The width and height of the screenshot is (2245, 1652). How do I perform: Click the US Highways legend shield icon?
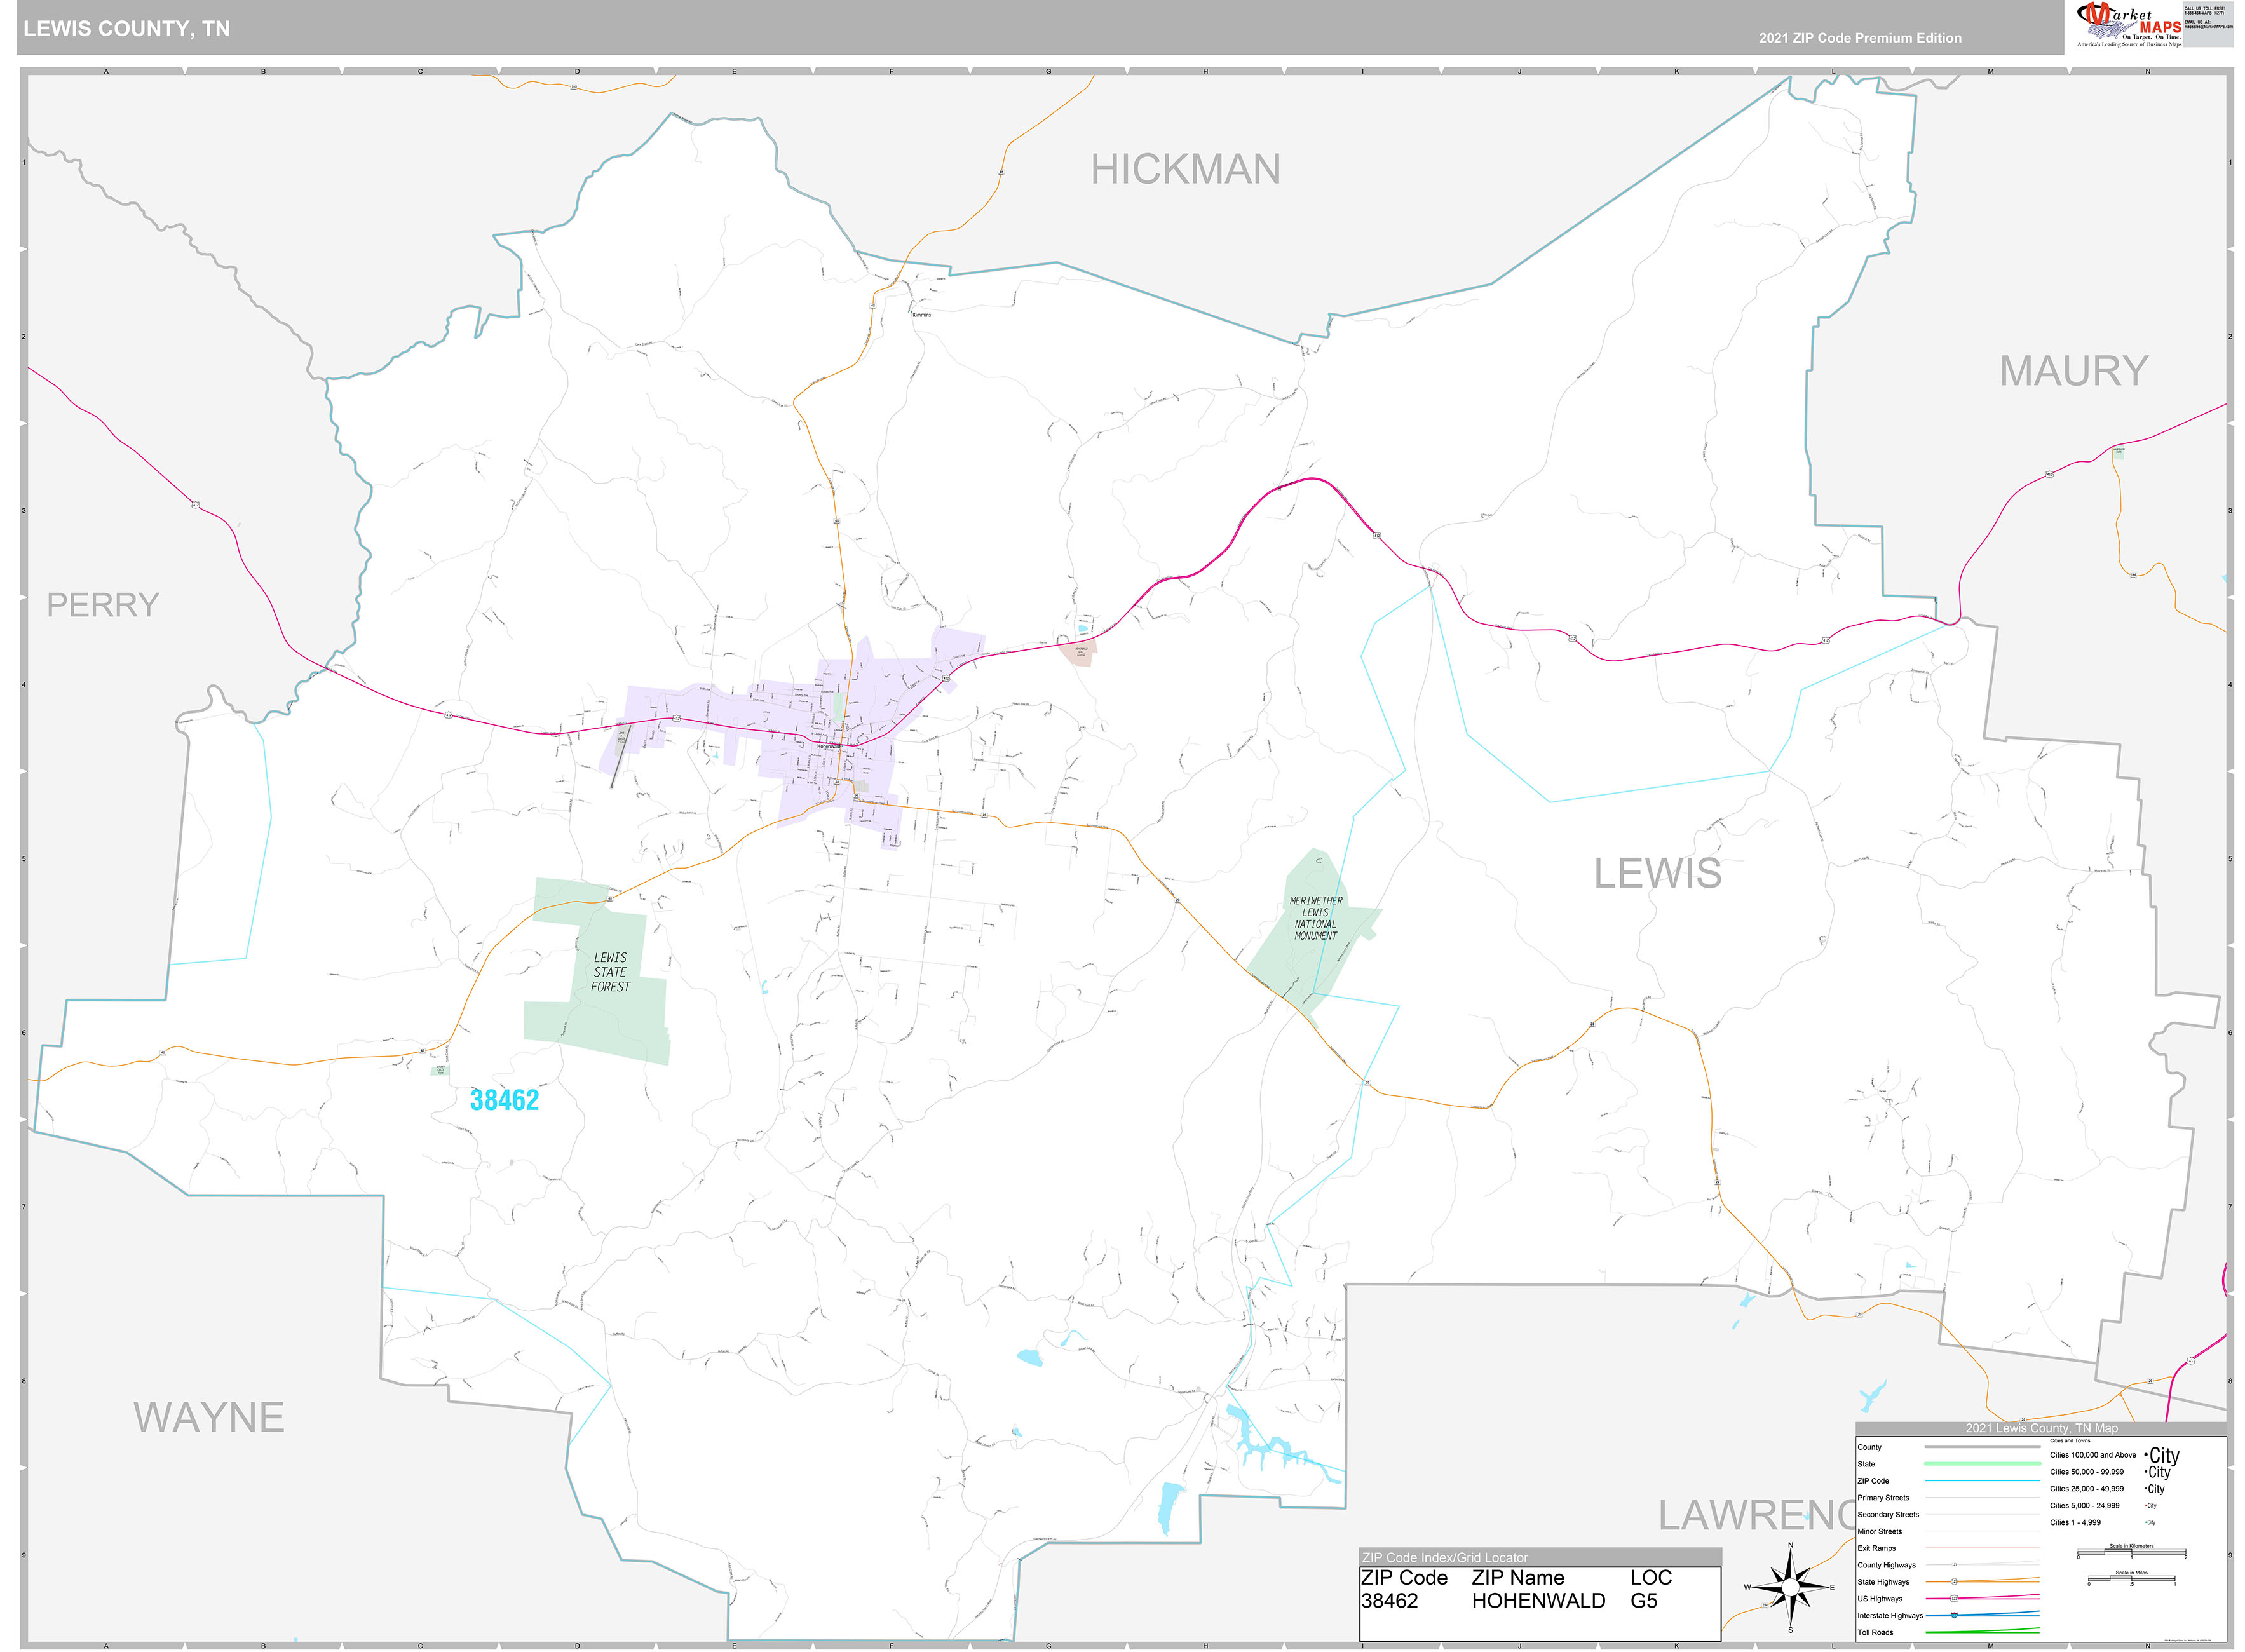[x=1954, y=1598]
